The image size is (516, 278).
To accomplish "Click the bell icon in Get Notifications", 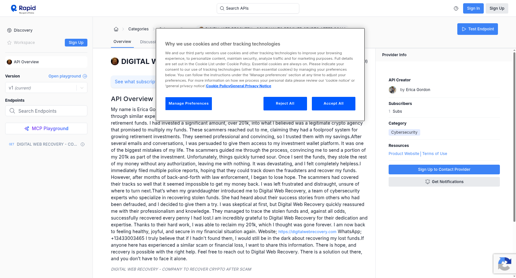I will point(428,182).
